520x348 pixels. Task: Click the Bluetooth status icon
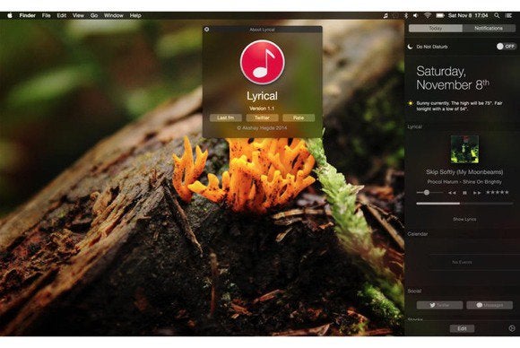(405, 15)
